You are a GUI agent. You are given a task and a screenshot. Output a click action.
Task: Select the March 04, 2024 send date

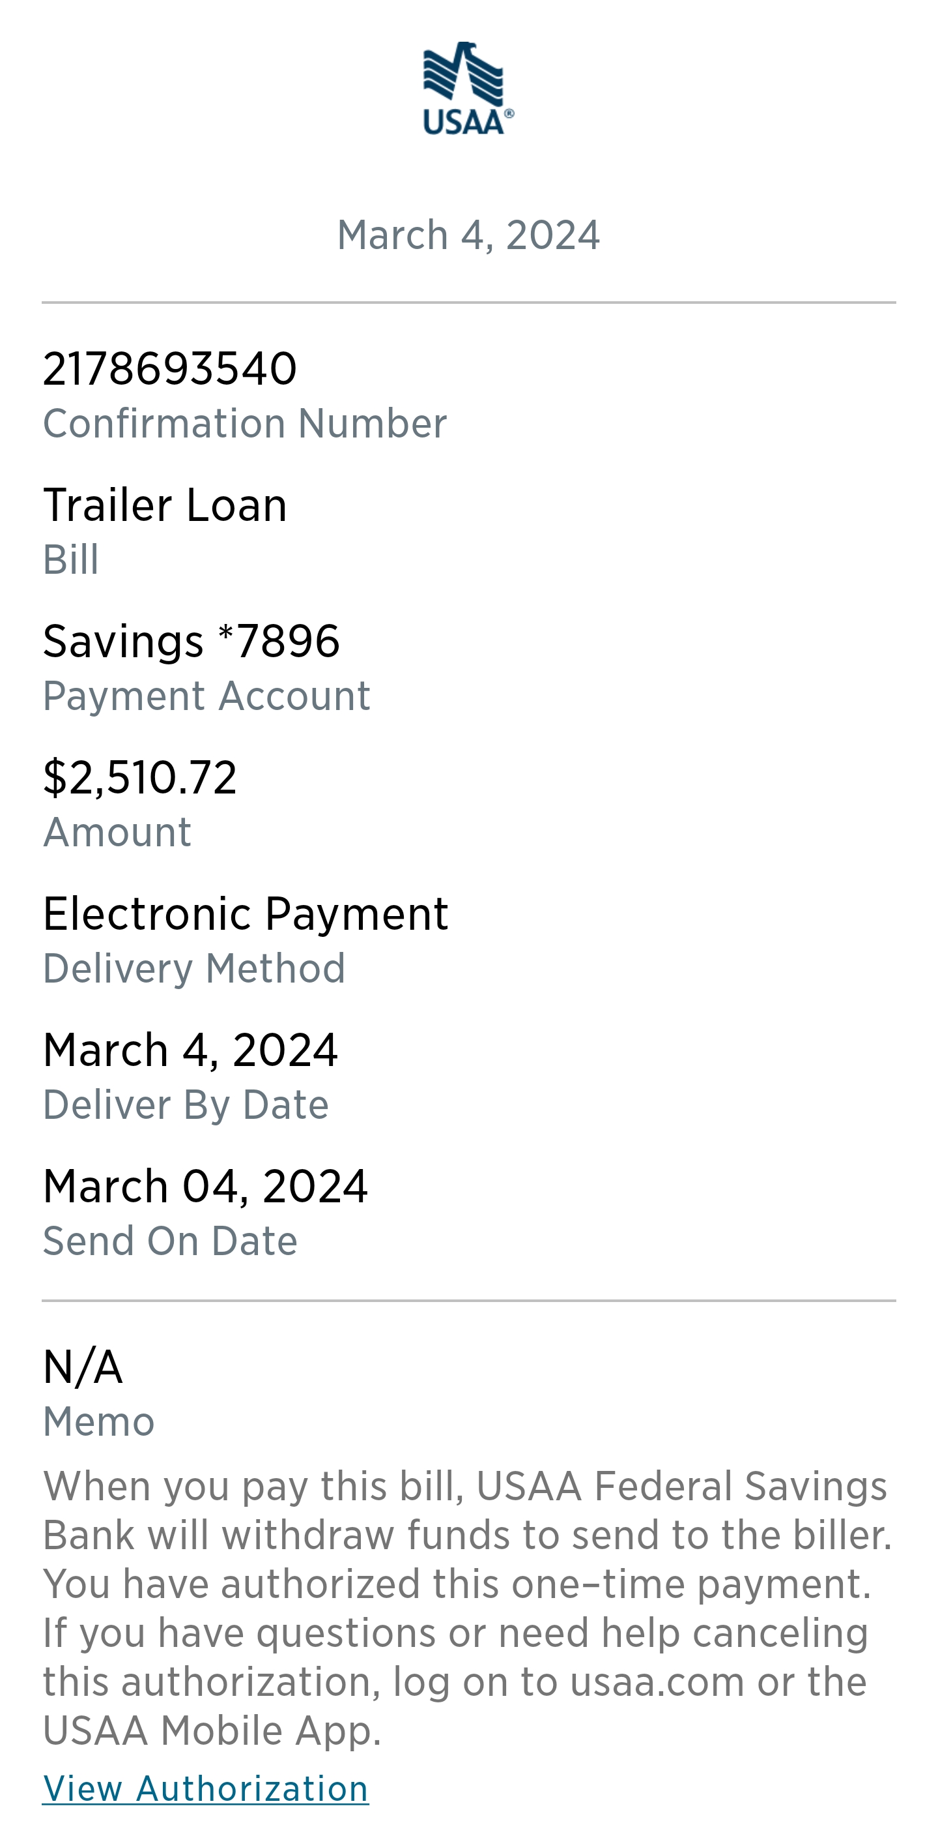(205, 1186)
